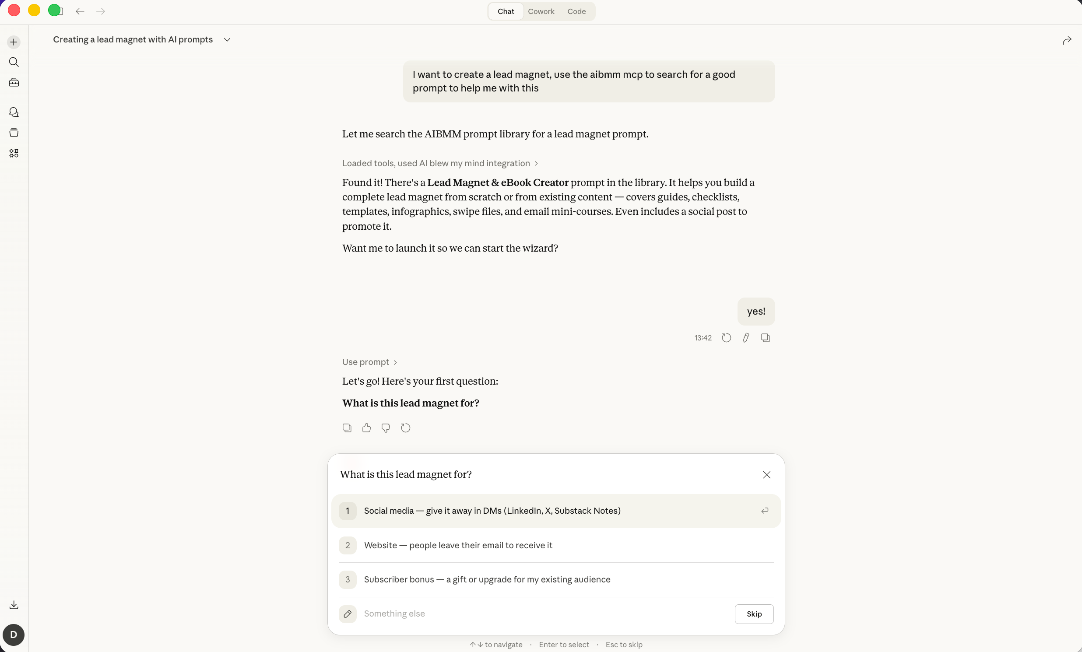Click the download icon in lower sidebar

click(x=14, y=605)
